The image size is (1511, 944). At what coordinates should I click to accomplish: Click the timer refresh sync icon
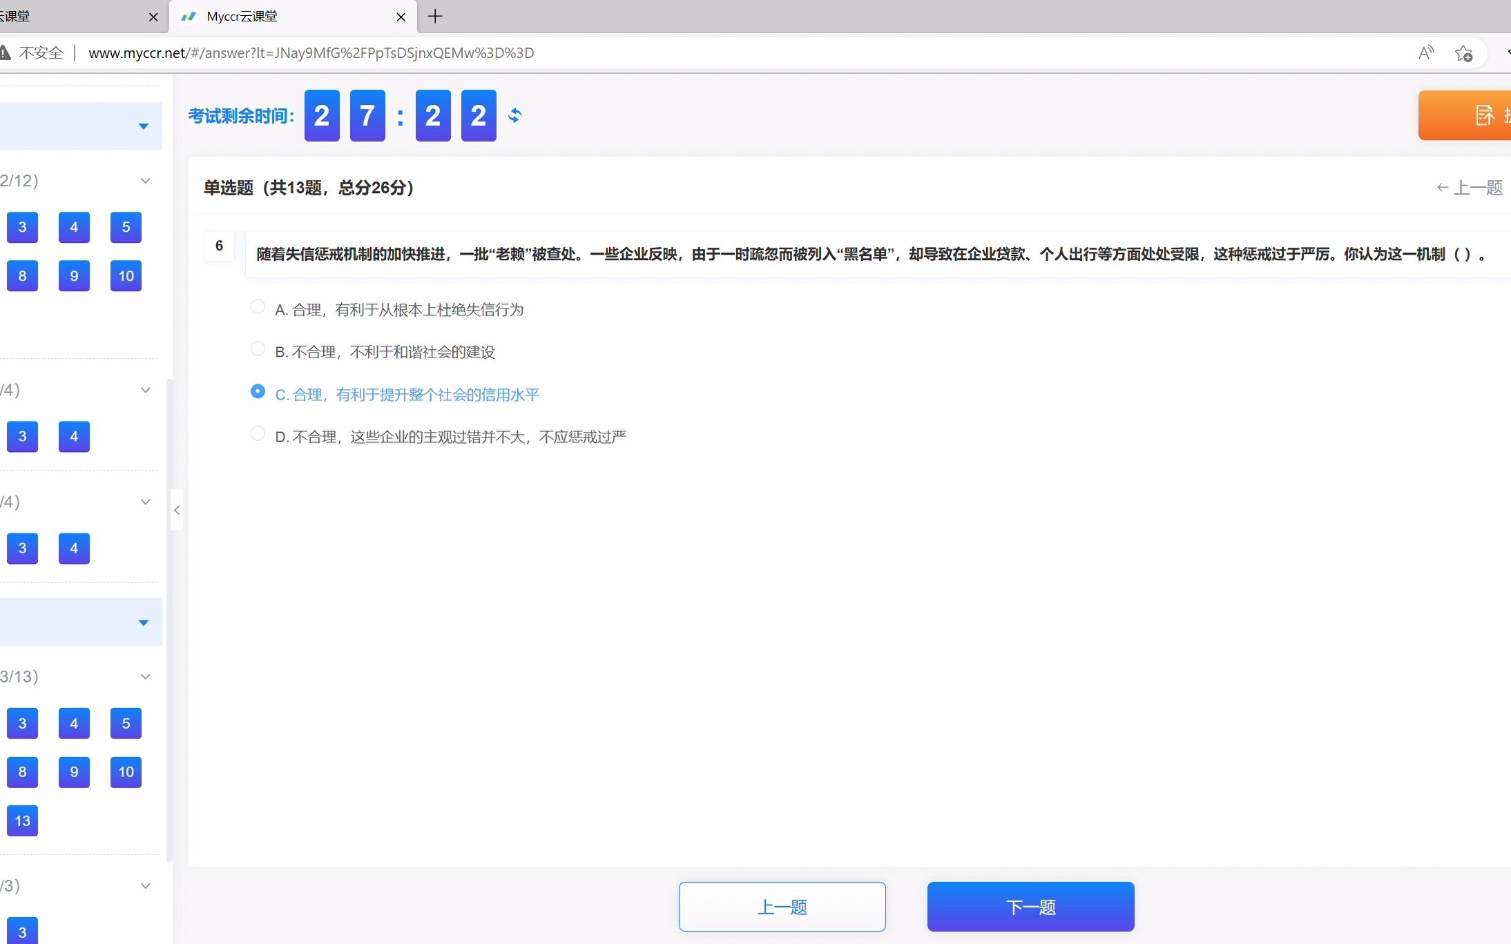514,115
